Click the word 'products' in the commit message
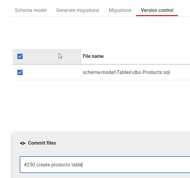The image size is (190, 178). coord(61,165)
